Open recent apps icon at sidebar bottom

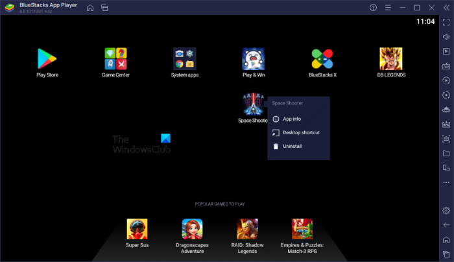point(446,254)
